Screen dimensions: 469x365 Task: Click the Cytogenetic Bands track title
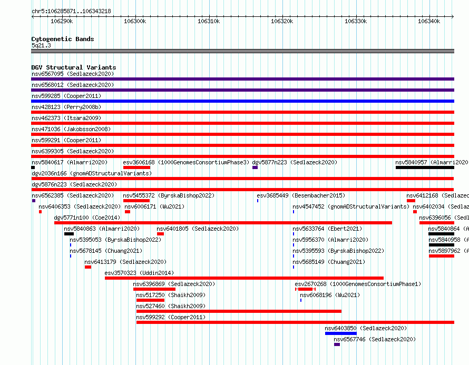tap(63, 39)
